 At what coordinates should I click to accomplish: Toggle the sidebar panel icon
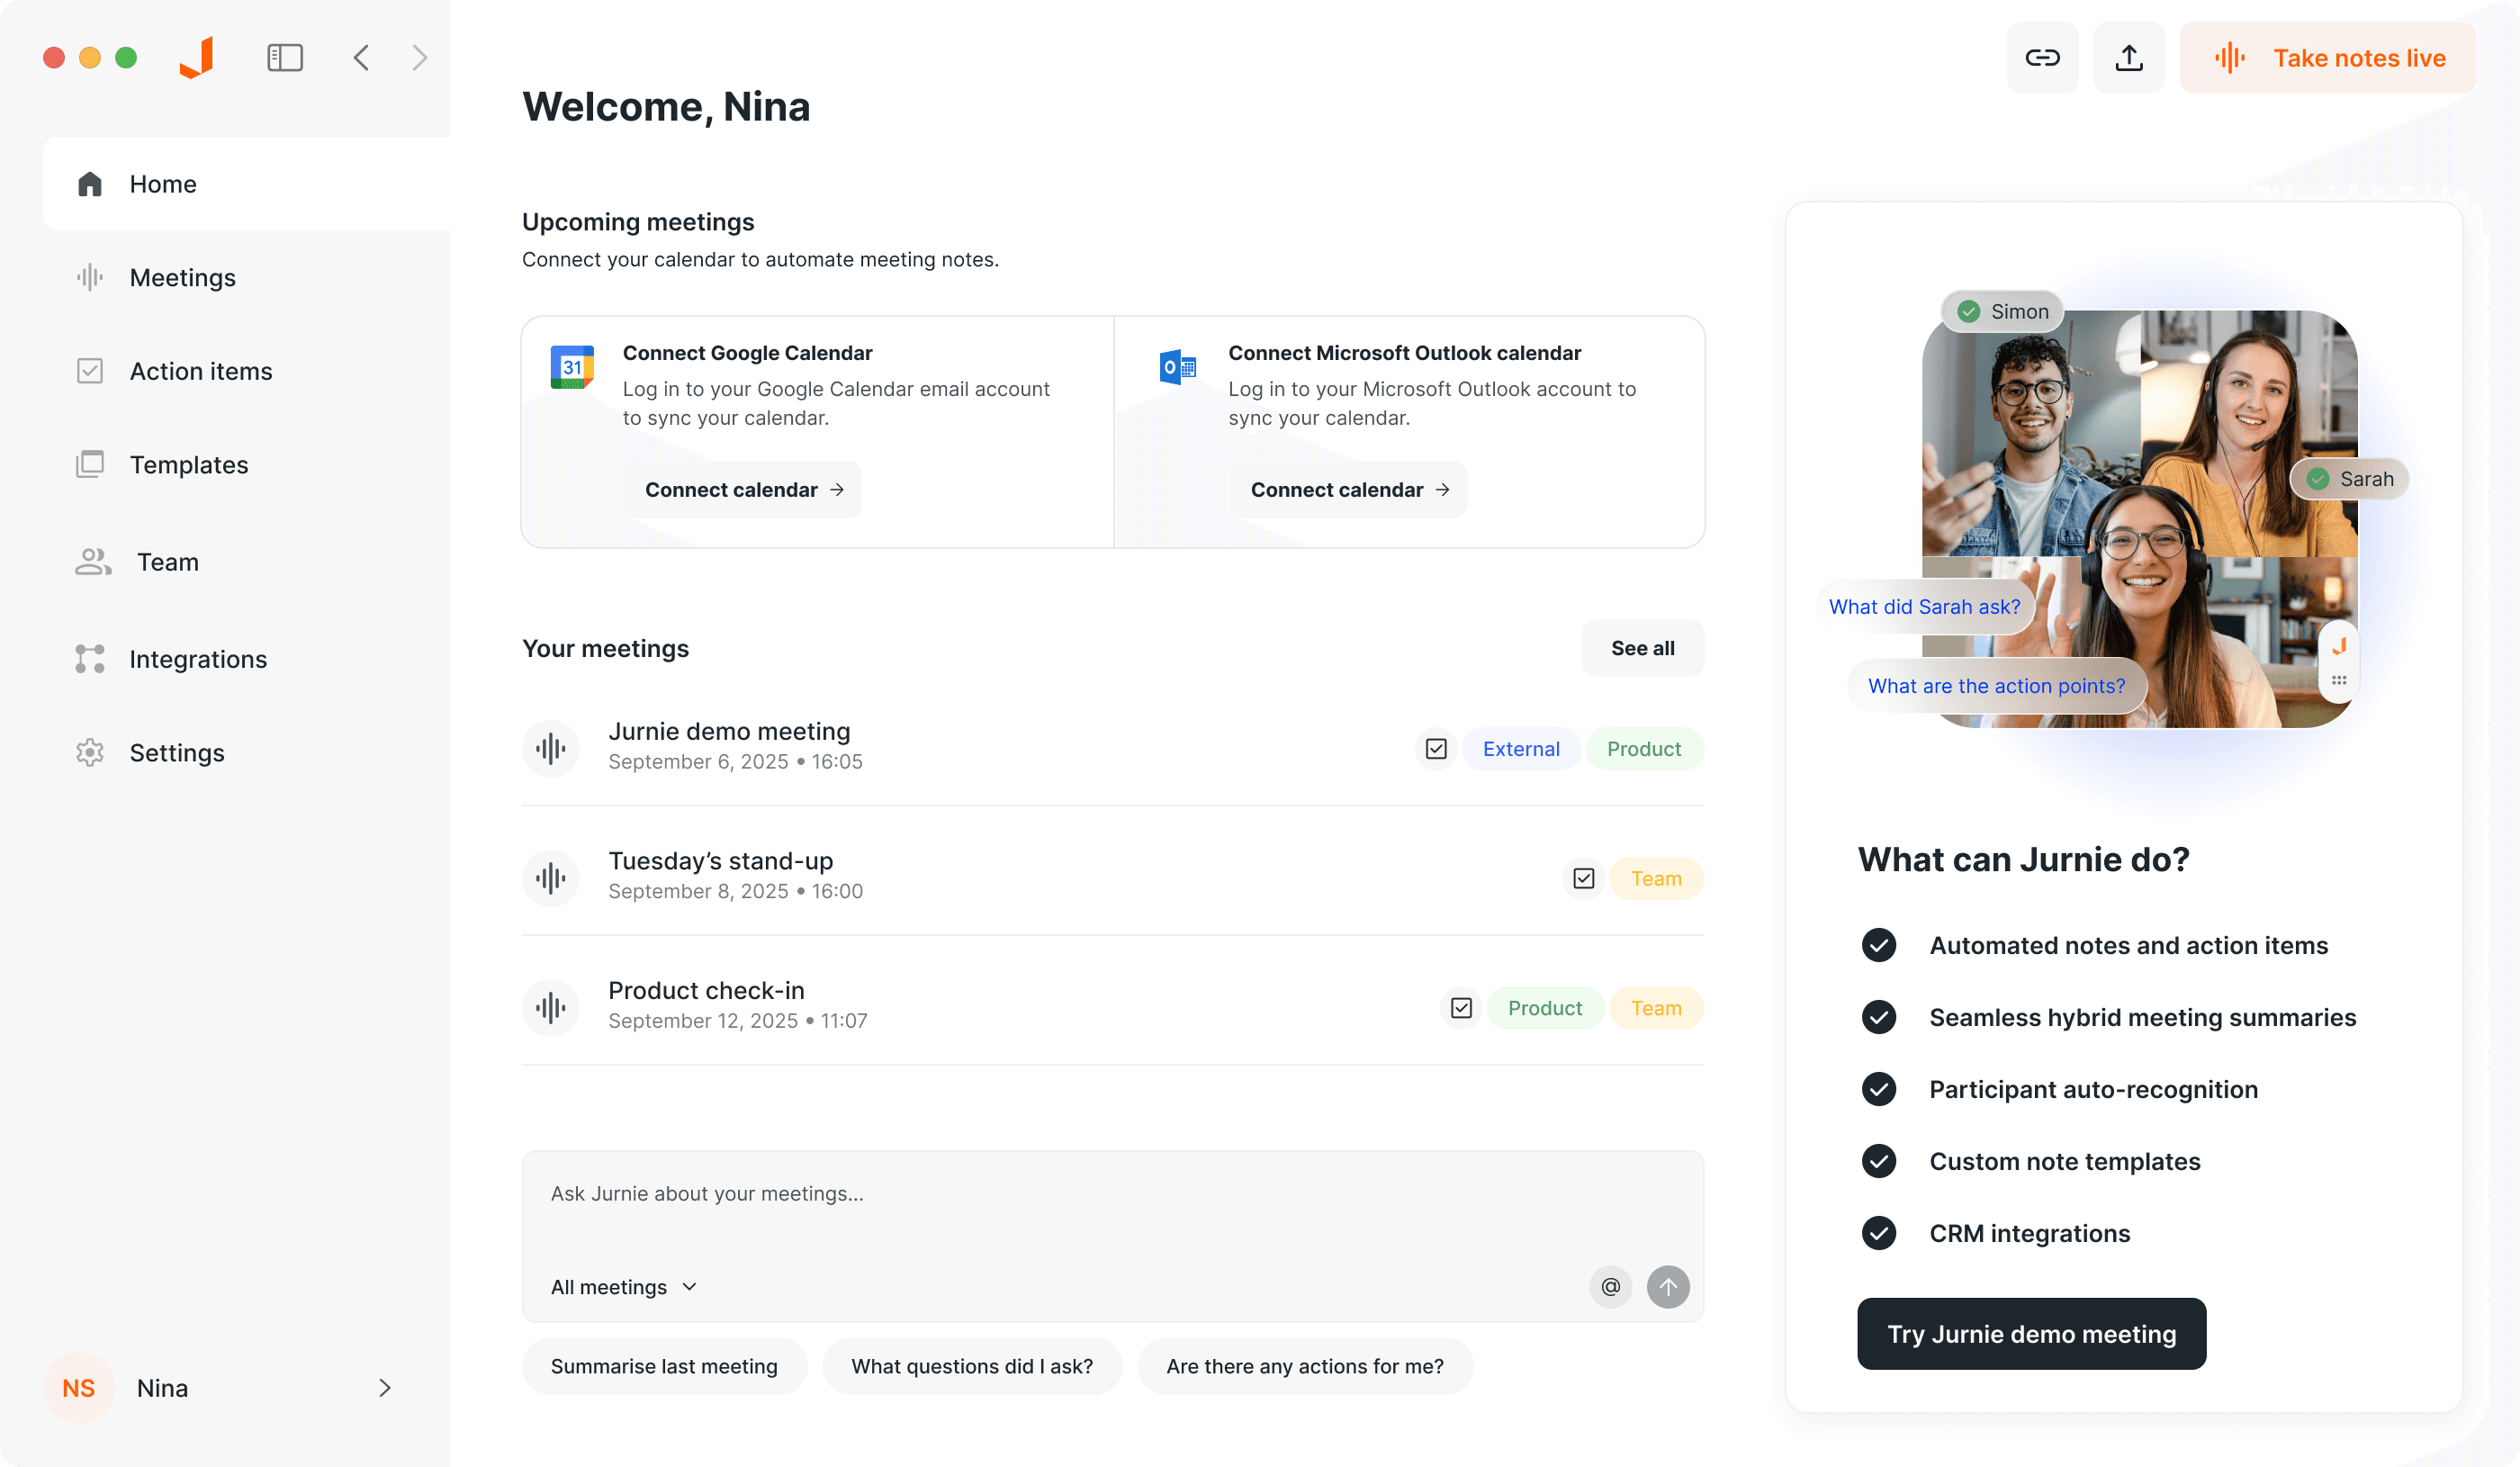285,58
